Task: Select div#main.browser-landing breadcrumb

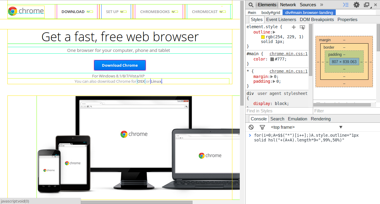Action: pos(309,12)
